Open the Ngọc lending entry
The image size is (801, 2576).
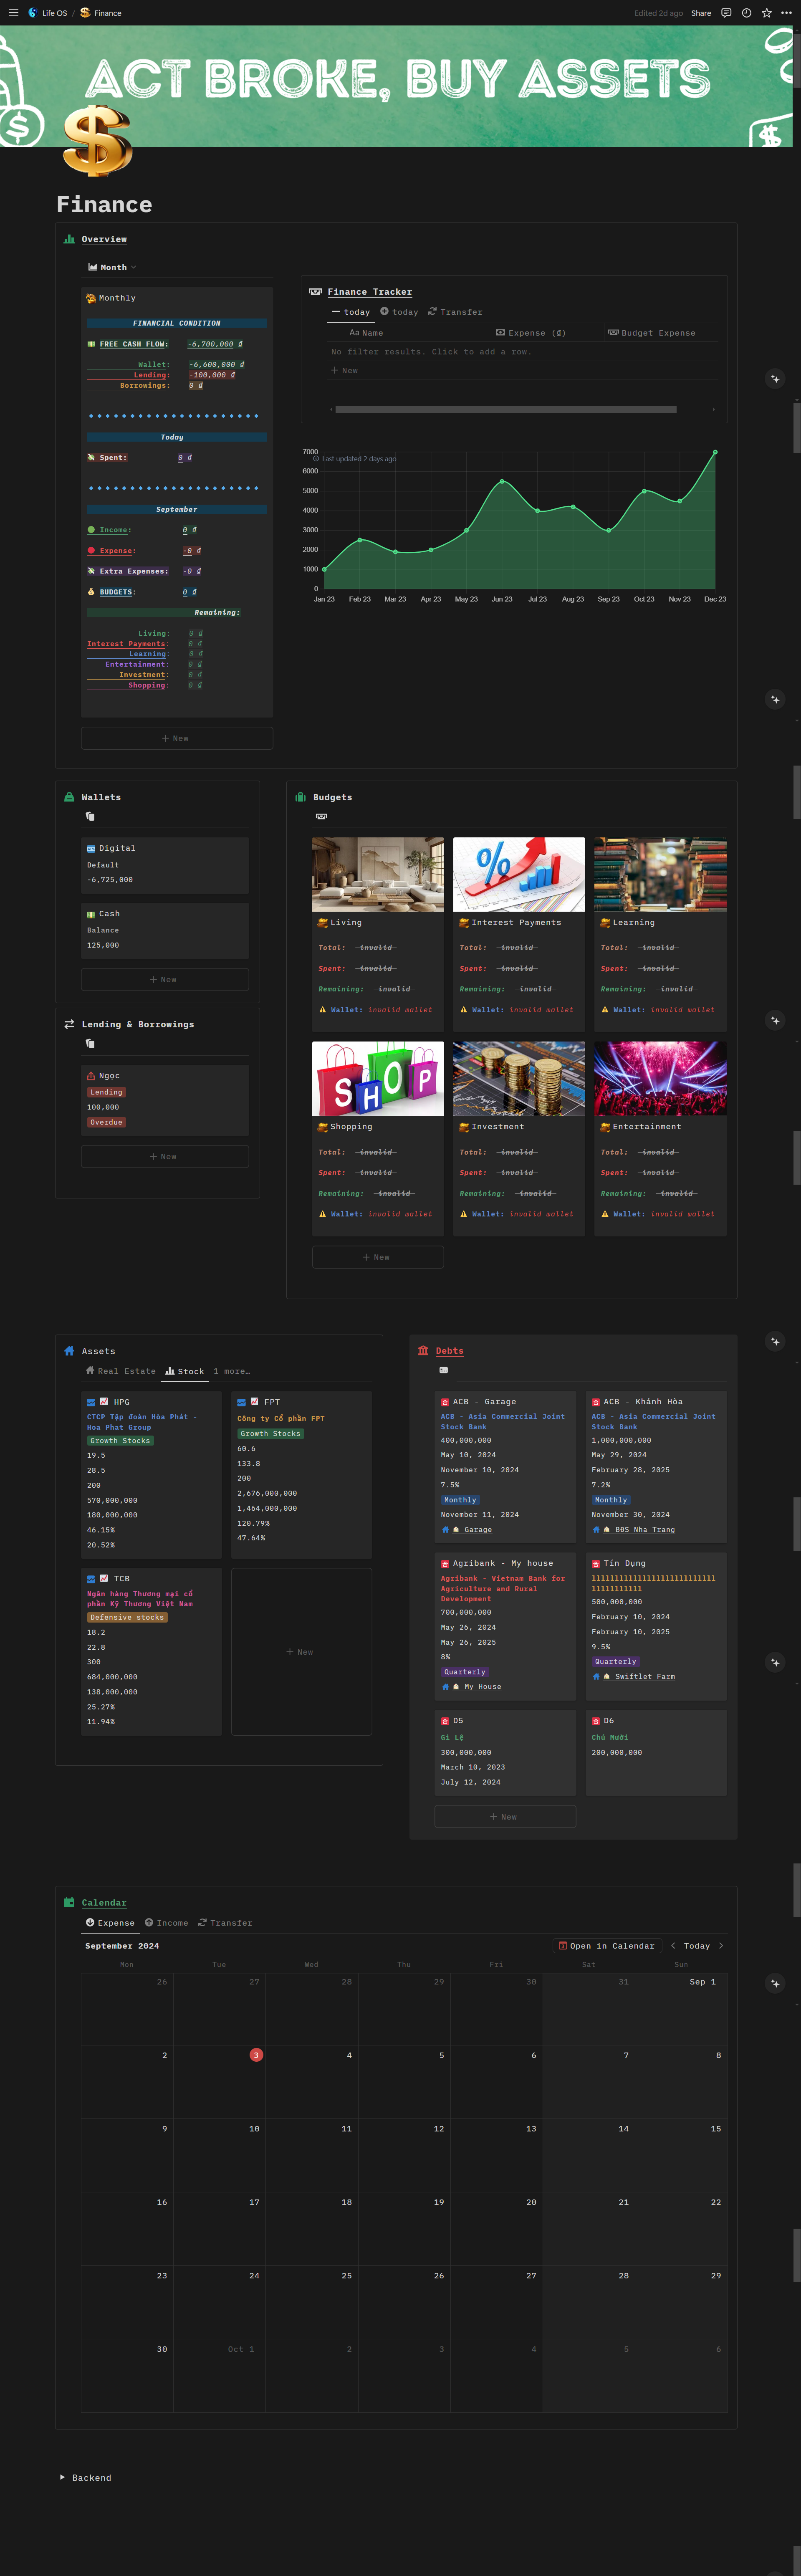tap(165, 1100)
